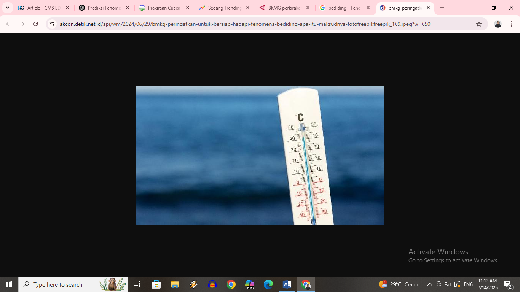Close the Article - CMS tab
520x292 pixels.
coord(67,8)
